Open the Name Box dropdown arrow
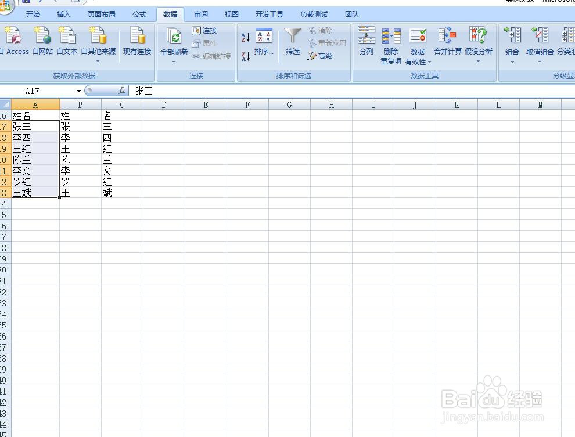 click(x=78, y=91)
